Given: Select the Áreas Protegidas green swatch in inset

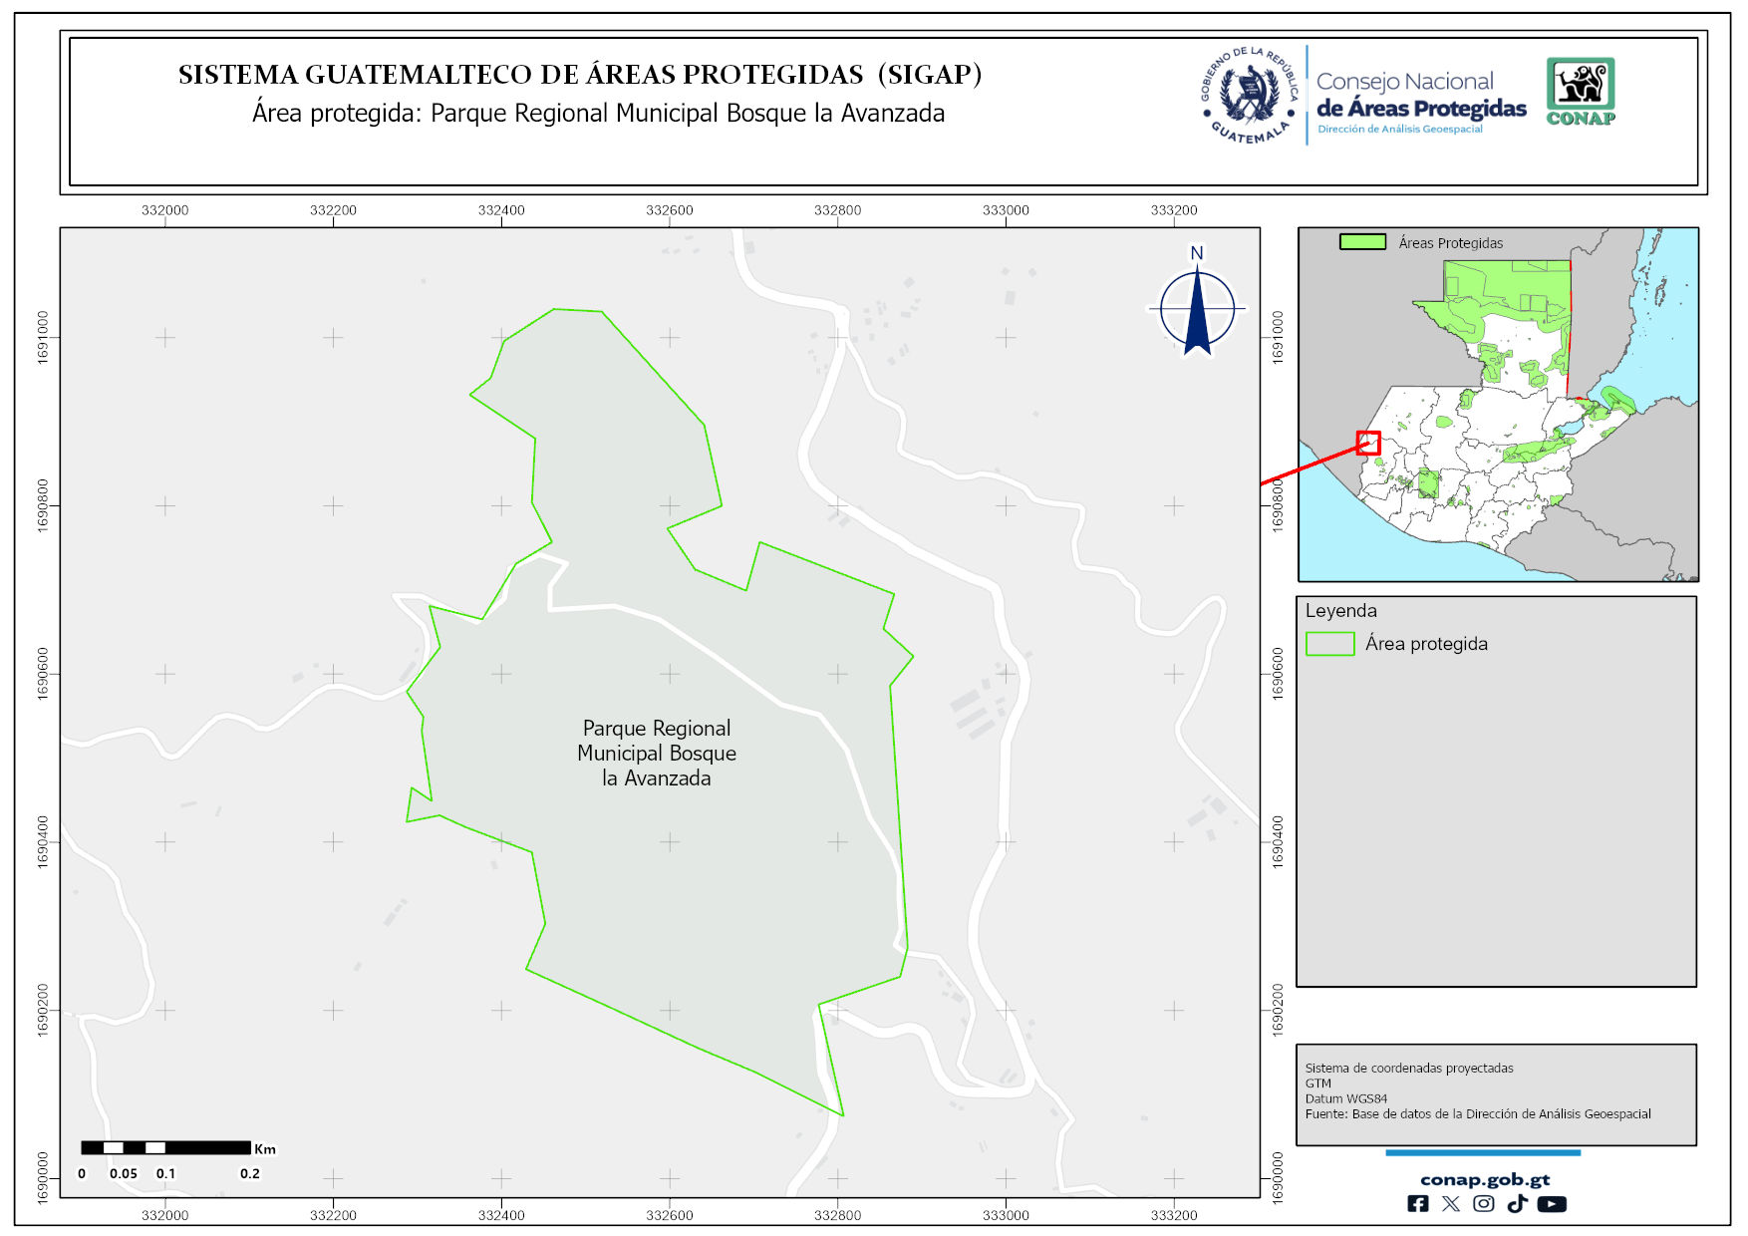Looking at the screenshot, I should point(1362,242).
